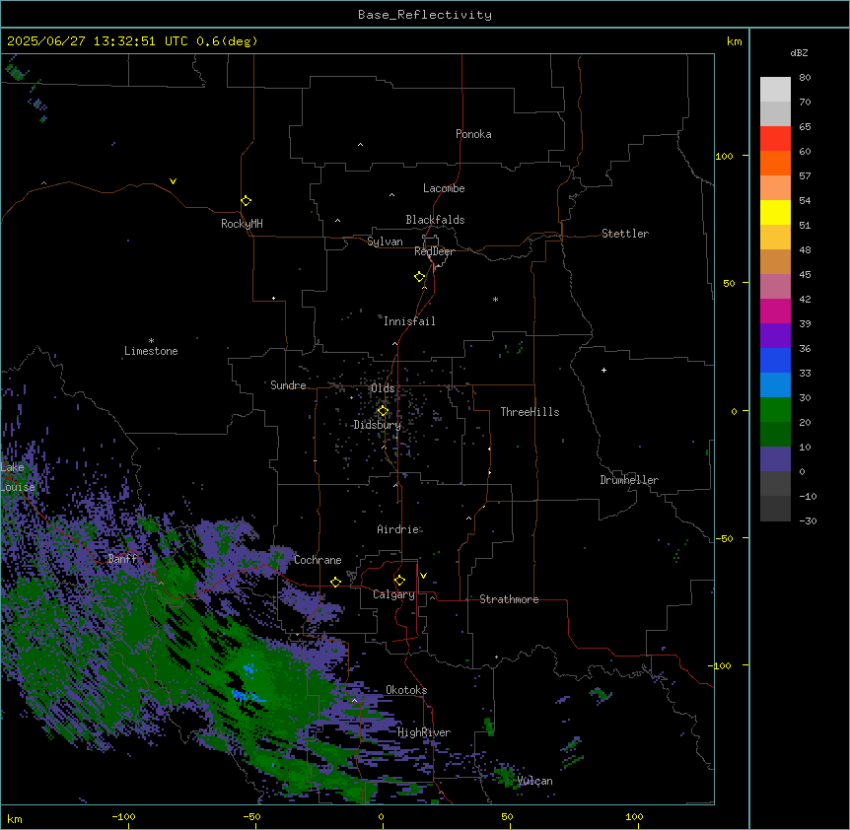Viewport: 850px width, 830px height.
Task: Pick the yellow diamond marker near Cochrane
Action: point(335,582)
